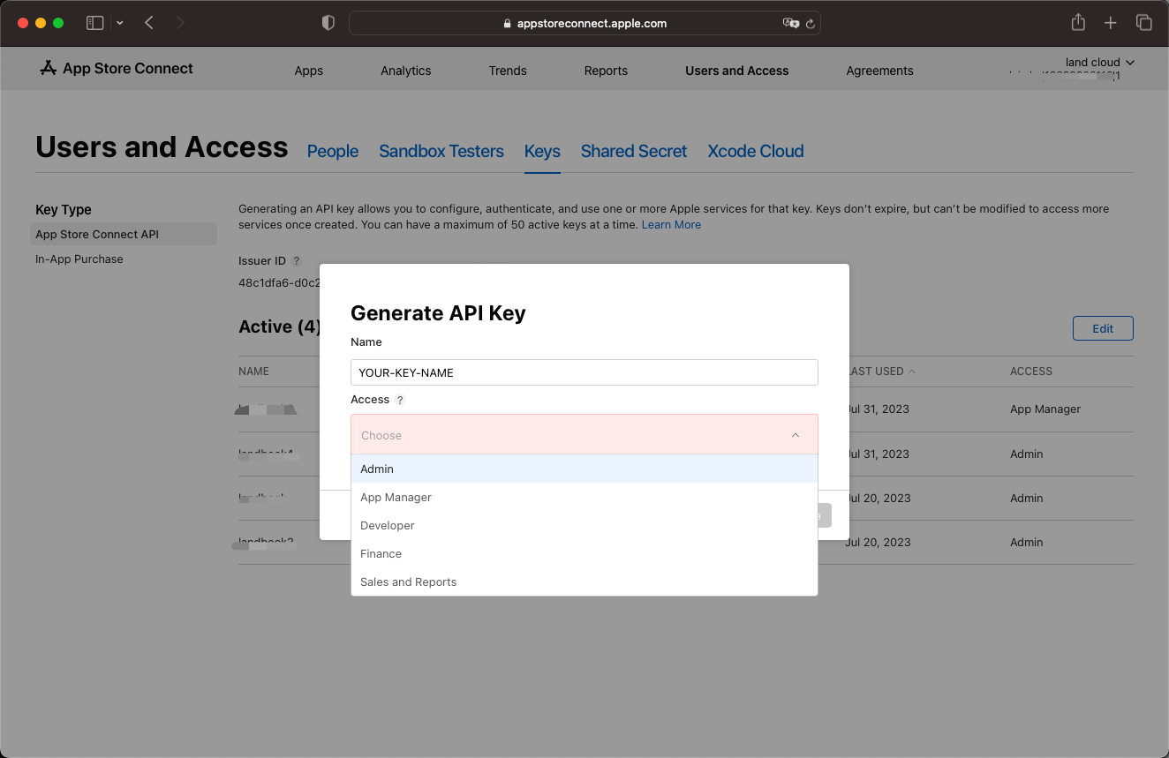Click the first Jul 31, 2023 date cell
This screenshot has width=1169, height=758.
click(877, 409)
